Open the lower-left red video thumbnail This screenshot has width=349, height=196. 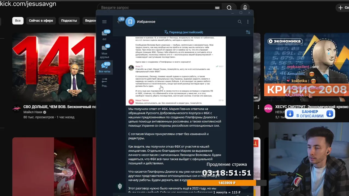[54, 167]
